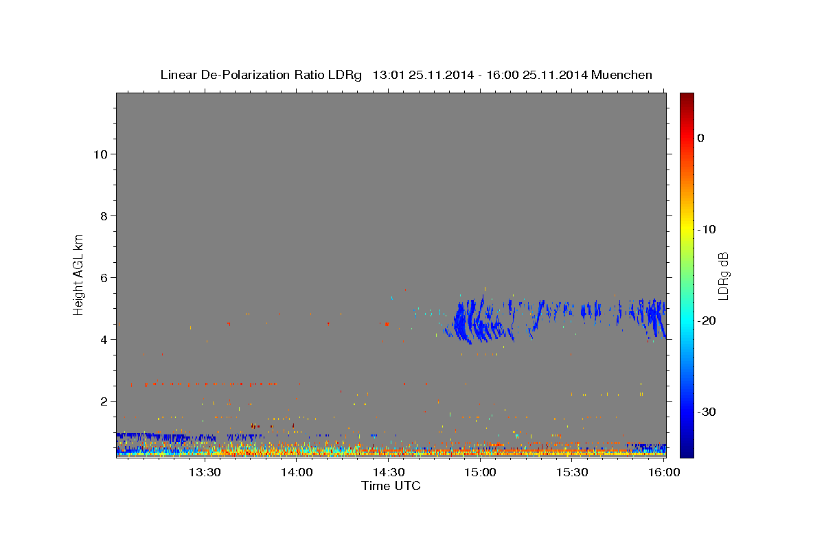Click the 14:00 time tick label
The image size is (824, 549).
point(296,472)
